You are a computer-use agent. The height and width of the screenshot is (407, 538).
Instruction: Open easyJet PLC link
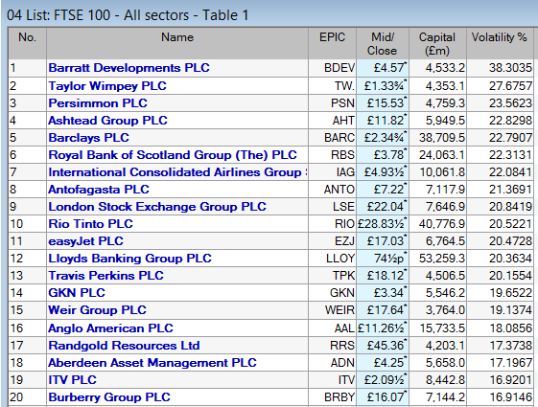click(85, 240)
